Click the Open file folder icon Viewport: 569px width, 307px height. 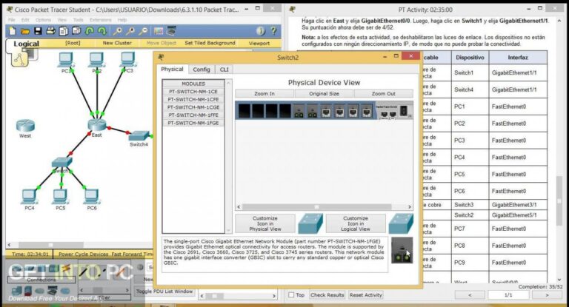[x=25, y=32]
